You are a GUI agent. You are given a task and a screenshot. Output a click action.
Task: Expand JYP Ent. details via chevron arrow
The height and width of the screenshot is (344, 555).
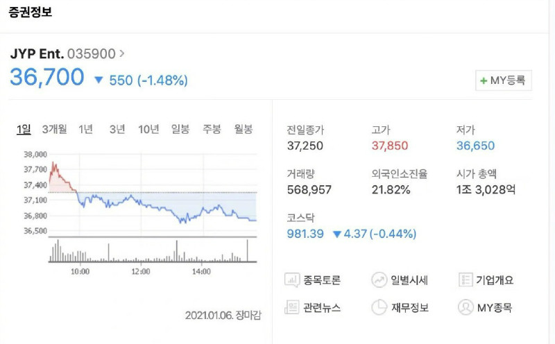[x=122, y=53]
